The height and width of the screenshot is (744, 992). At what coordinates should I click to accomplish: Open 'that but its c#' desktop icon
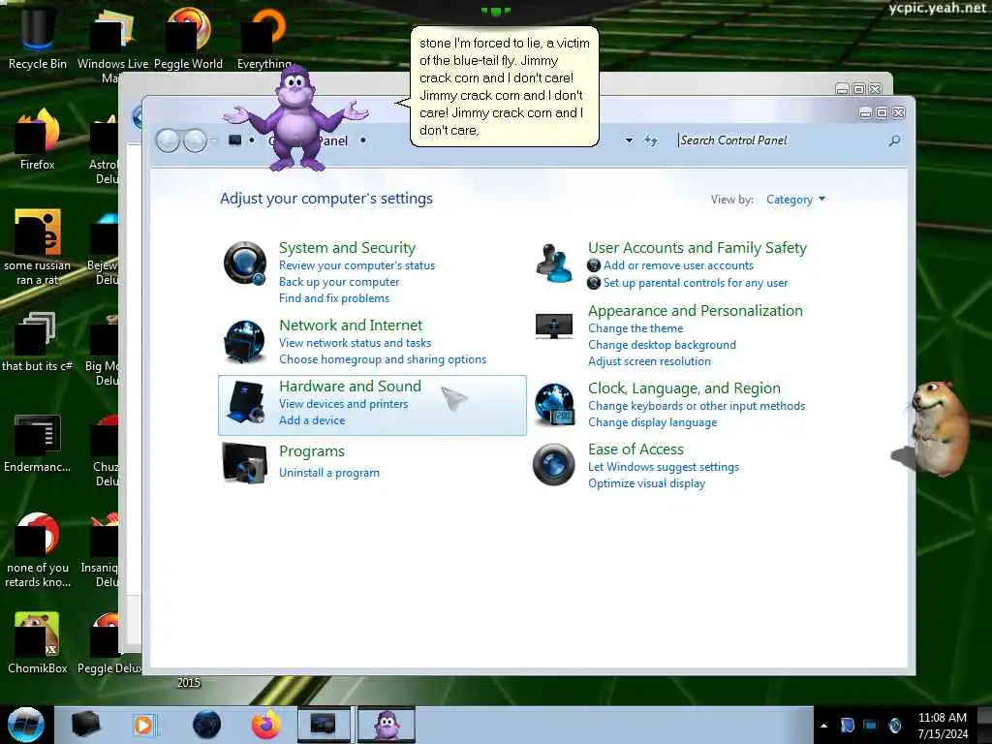[x=38, y=342]
